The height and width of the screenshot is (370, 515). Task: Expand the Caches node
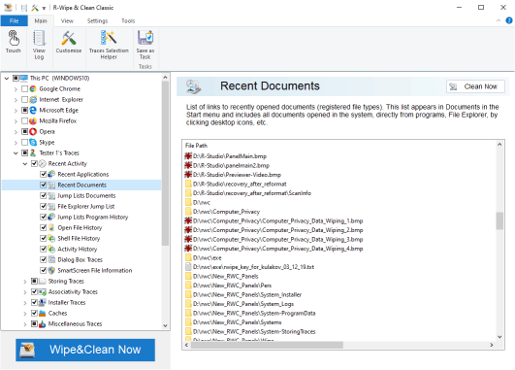click(x=25, y=314)
